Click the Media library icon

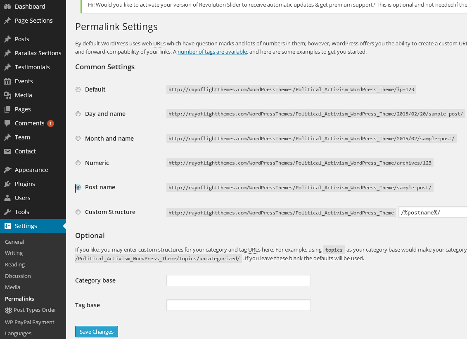pos(7,95)
